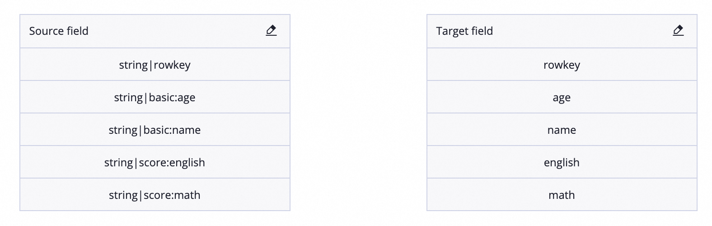This screenshot has height=226, width=712.
Task: Select the Source field header label
Action: coord(59,31)
